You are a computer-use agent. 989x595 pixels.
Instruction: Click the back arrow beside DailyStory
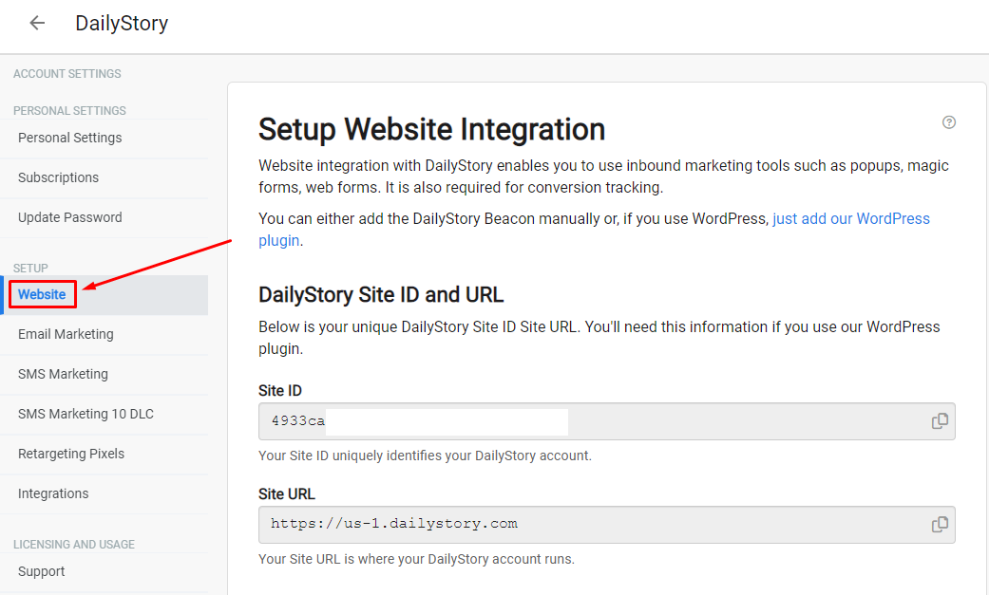(37, 24)
